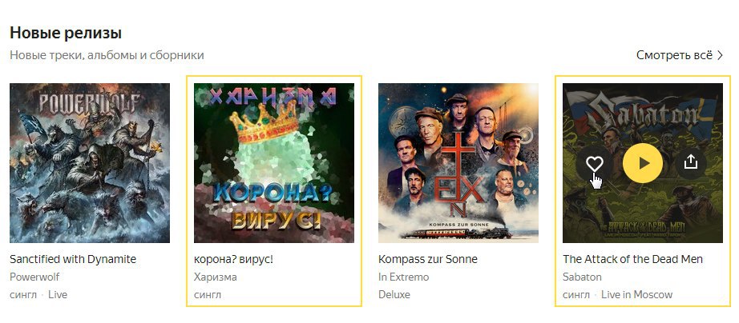Click the chevron arrow next to Смотреть всё
Viewport: 739px width, 323px height.
(x=720, y=55)
